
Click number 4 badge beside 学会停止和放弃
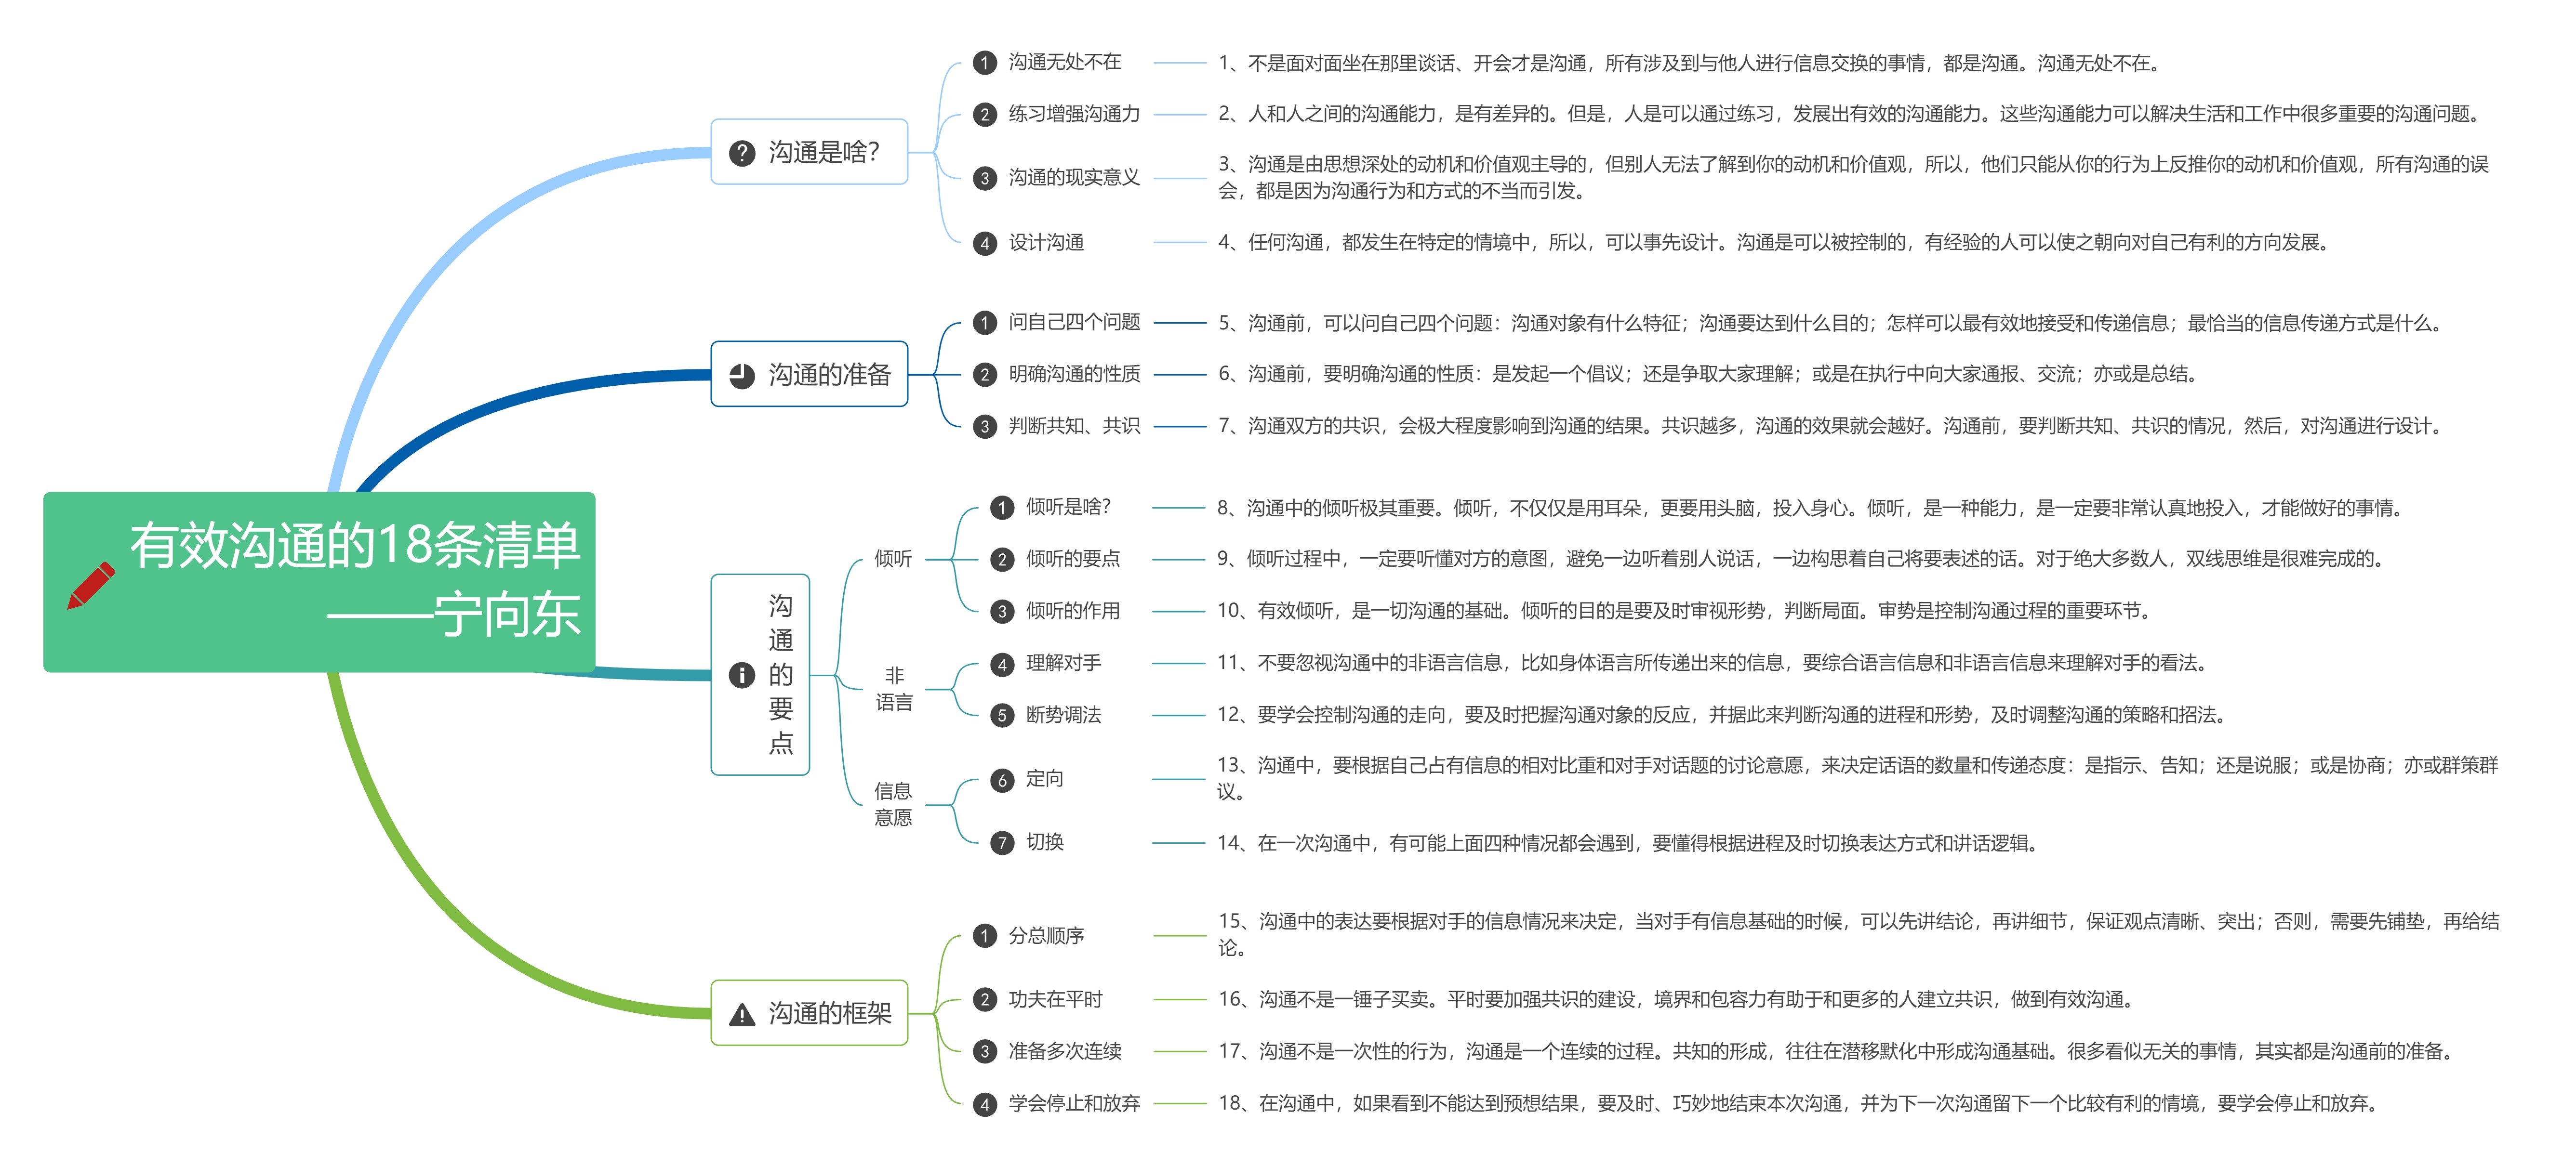pos(984,1104)
